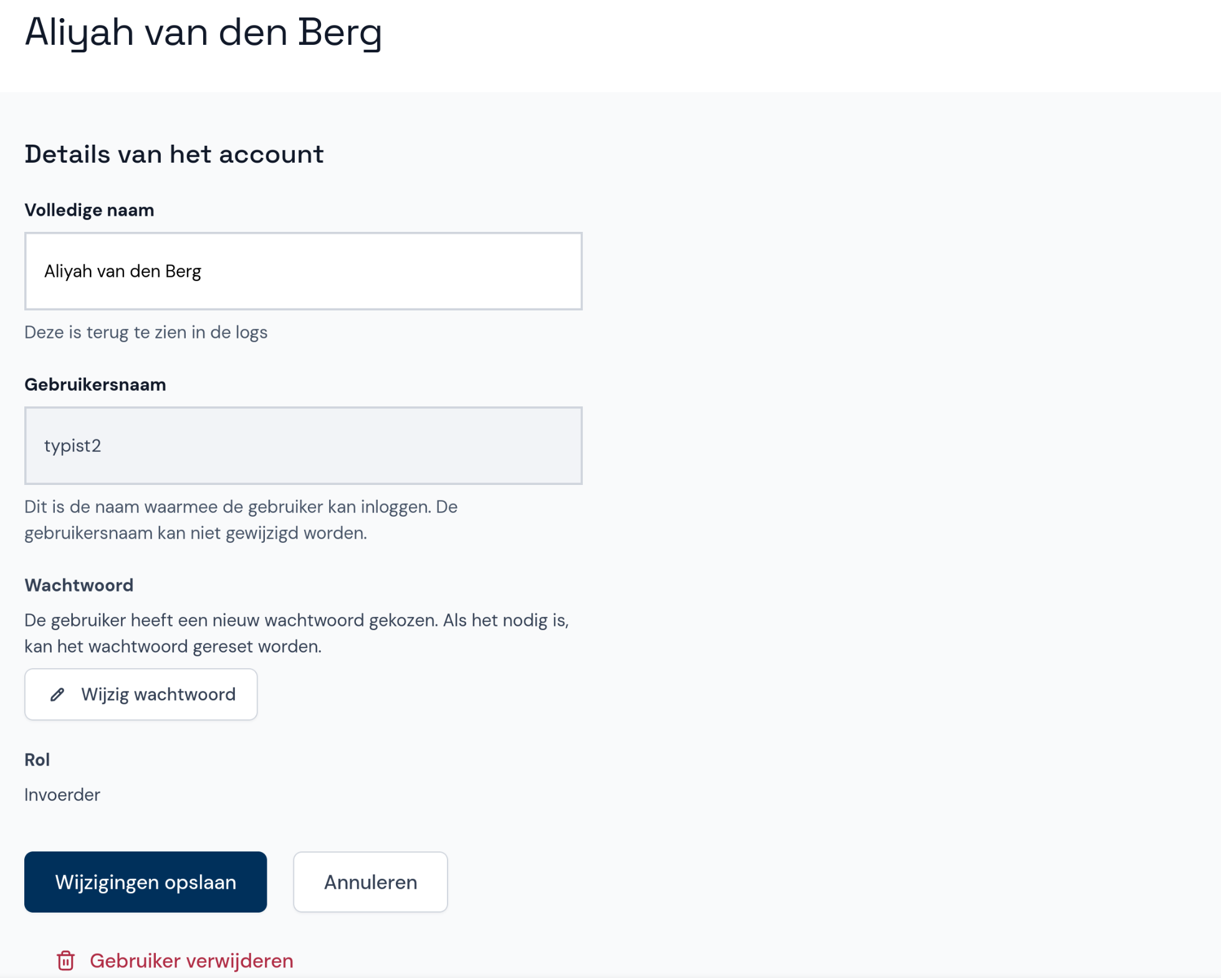This screenshot has height=978, width=1221.
Task: Select the text Aliyah van den Berg in the name field
Action: pos(122,271)
